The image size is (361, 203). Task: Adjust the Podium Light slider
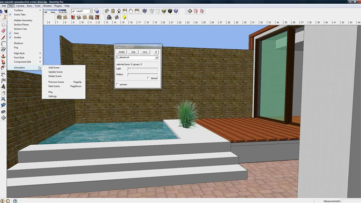(143, 69)
